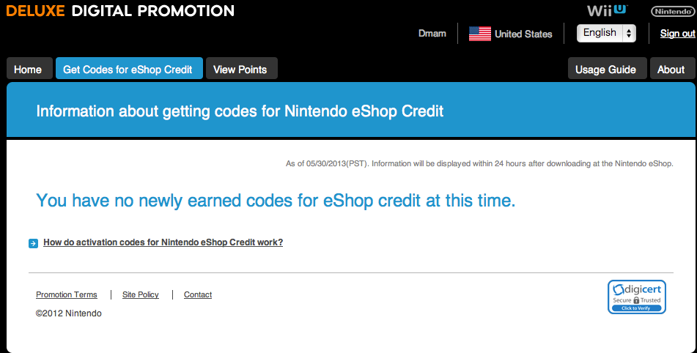Open the Promotion Terms link
The height and width of the screenshot is (353, 697).
point(67,294)
